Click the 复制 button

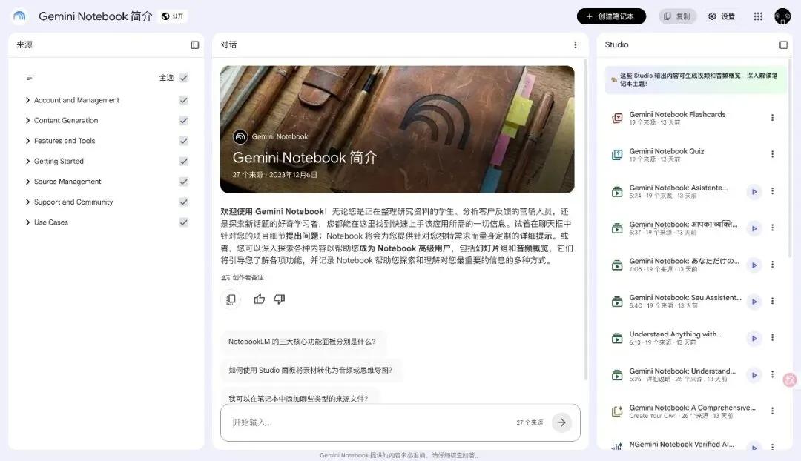tap(677, 16)
